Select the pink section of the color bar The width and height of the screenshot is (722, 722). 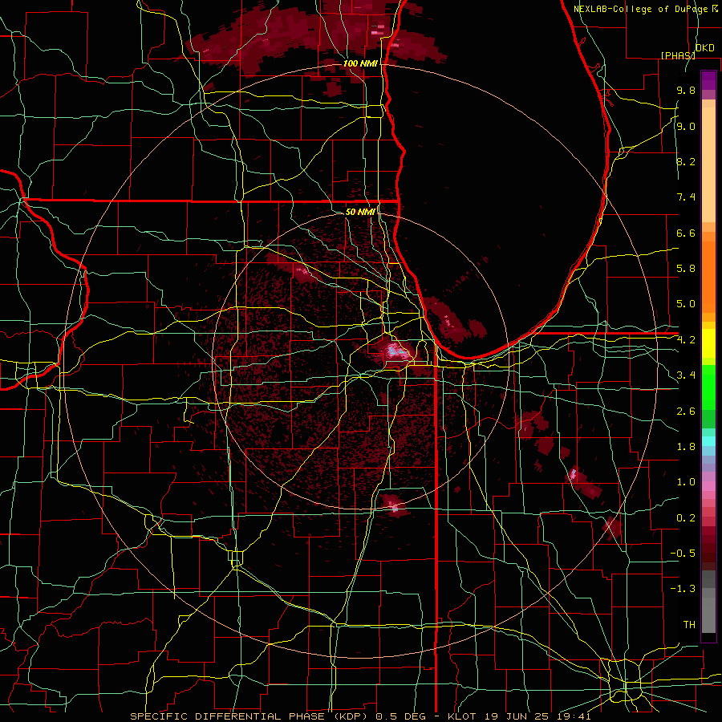pyautogui.click(x=708, y=486)
